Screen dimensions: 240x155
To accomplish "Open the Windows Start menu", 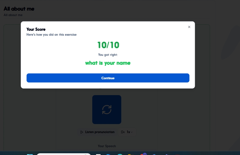I will tap(30, 154).
